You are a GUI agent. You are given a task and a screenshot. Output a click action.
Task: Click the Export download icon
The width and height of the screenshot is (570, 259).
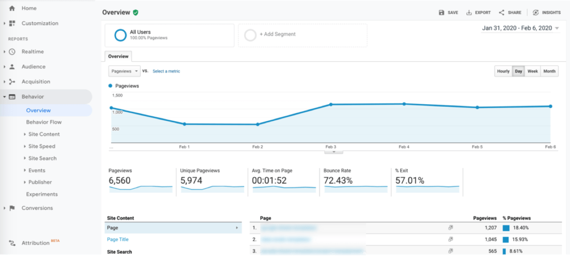point(469,12)
